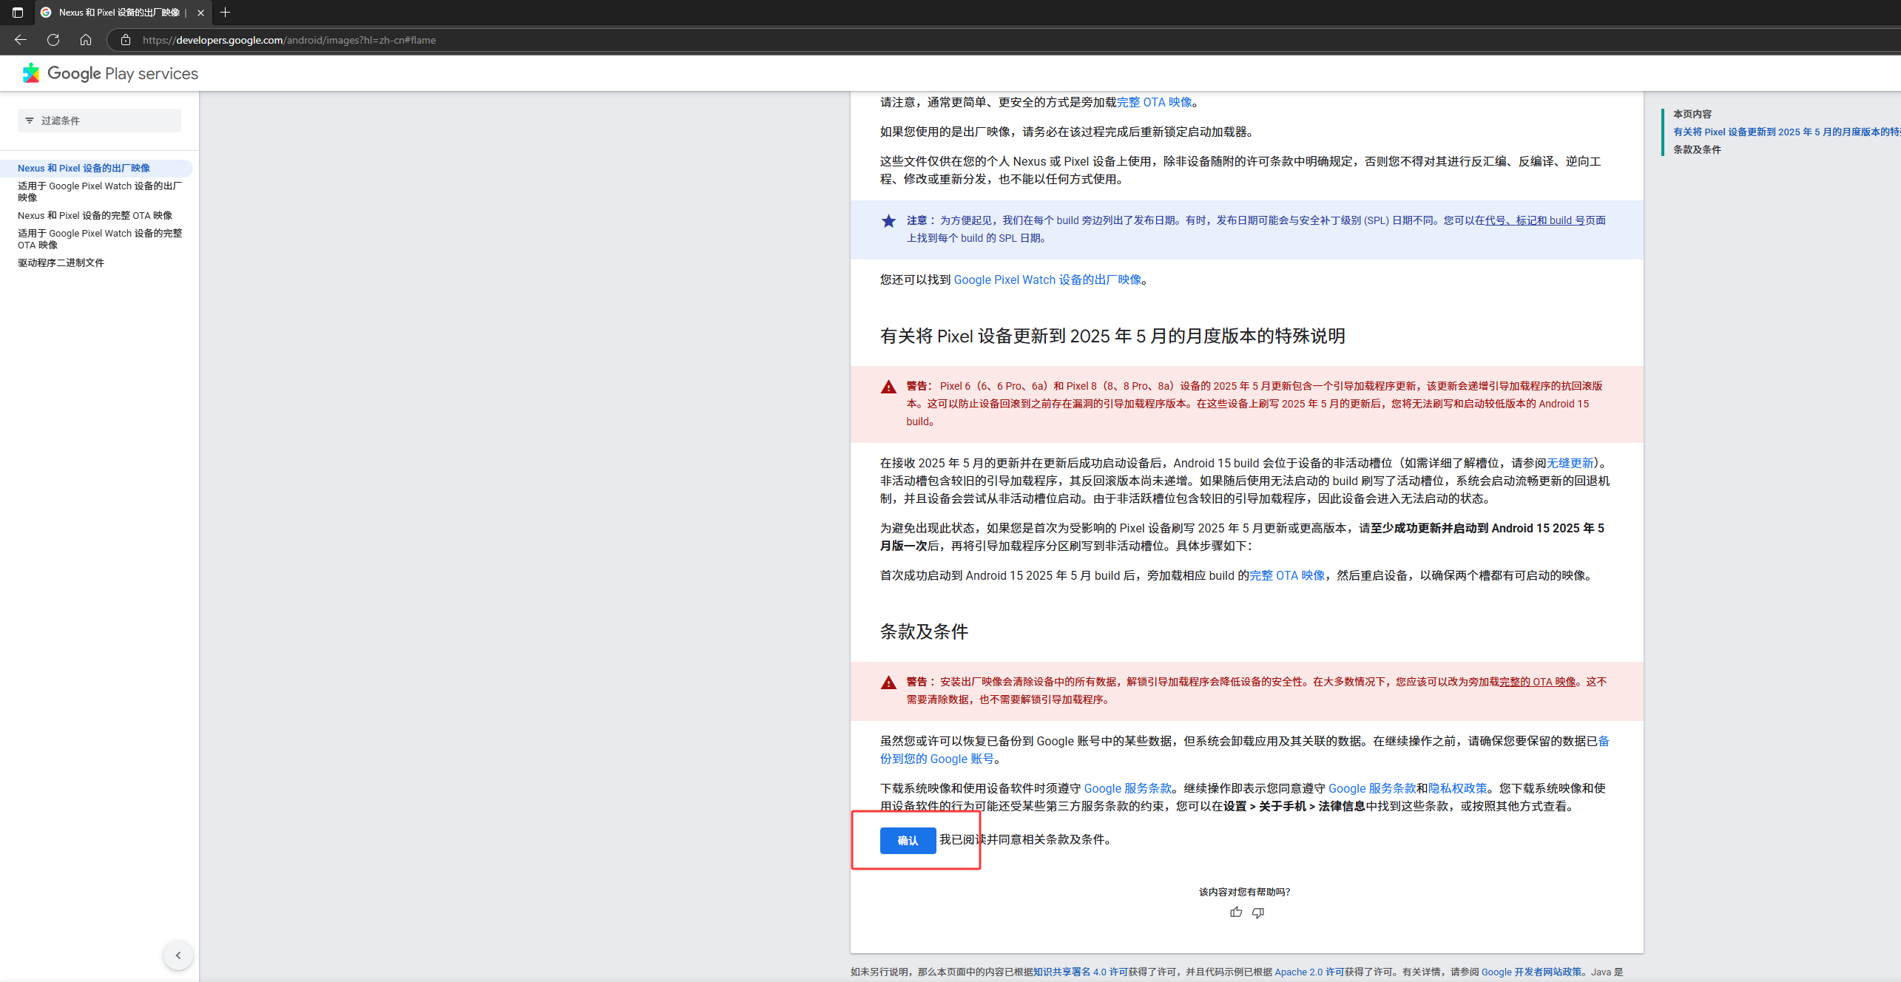This screenshot has height=982, width=1901.
Task: Select the Nexus 和 Pixel browser tab
Action: (123, 13)
